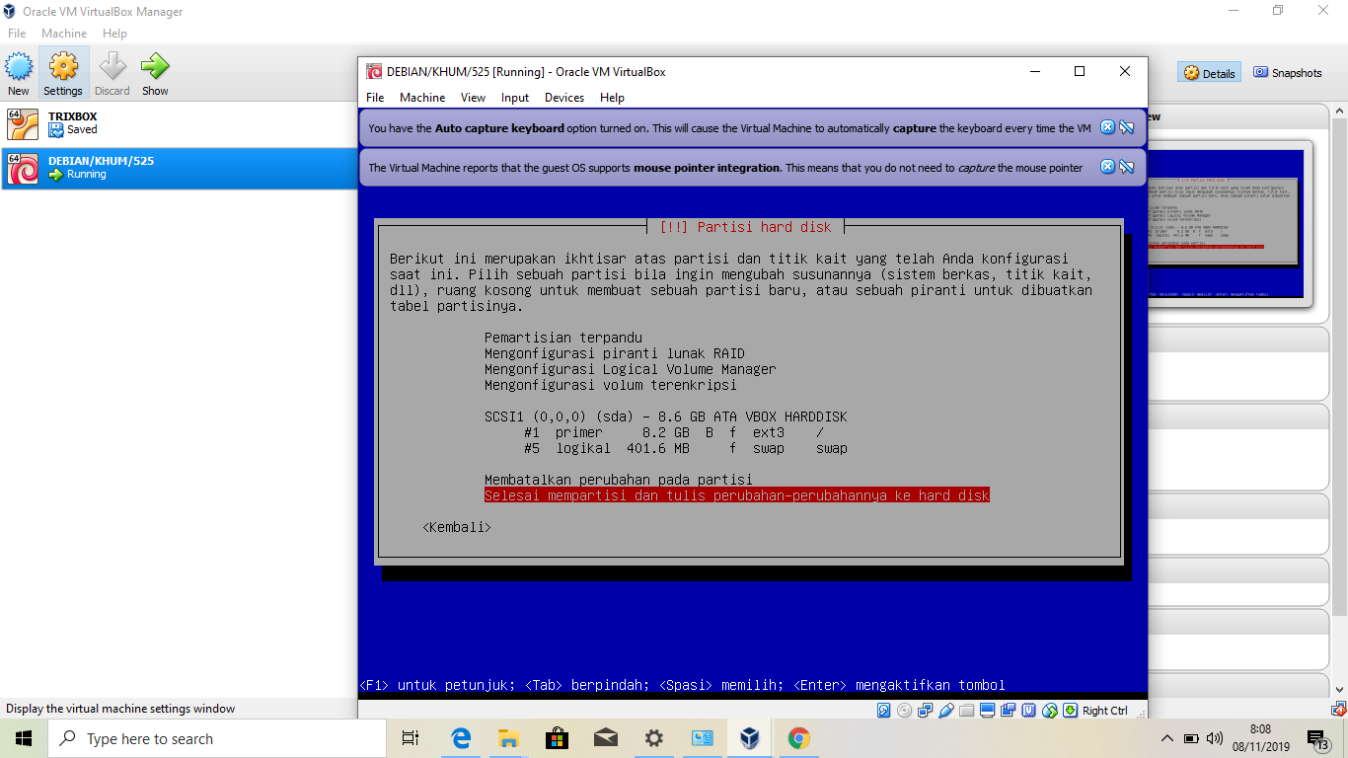The height and width of the screenshot is (758, 1348).
Task: Select 'Selesai mempartisi dan tulis perubahan' line
Action: [737, 495]
